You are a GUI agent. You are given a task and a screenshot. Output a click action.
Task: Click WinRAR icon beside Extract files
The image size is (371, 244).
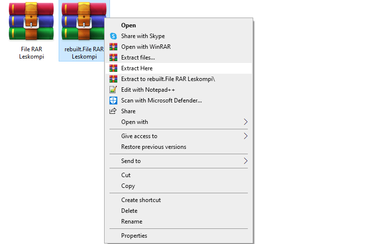coord(113,58)
